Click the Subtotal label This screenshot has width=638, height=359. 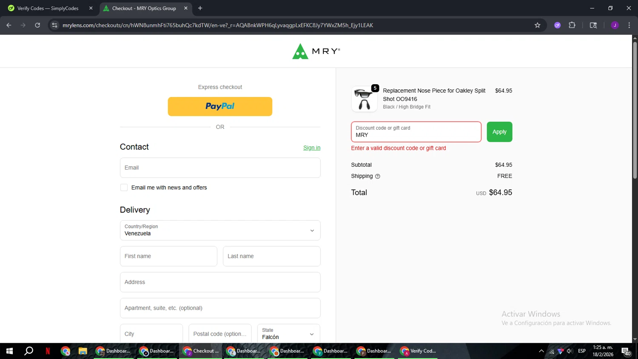coord(361,165)
